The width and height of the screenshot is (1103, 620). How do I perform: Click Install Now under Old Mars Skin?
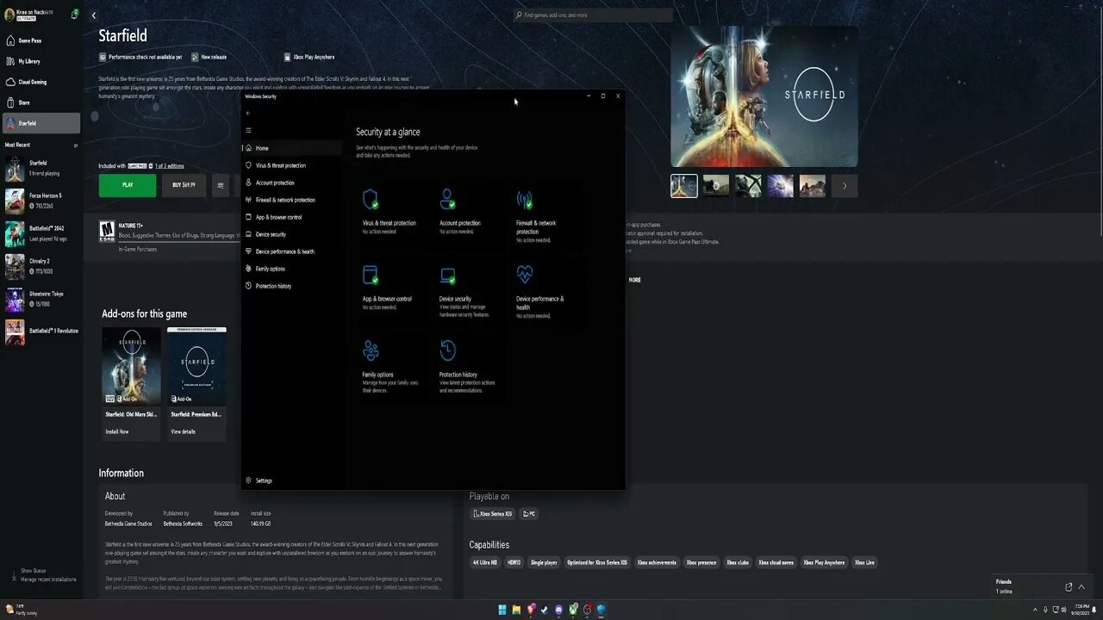point(117,431)
